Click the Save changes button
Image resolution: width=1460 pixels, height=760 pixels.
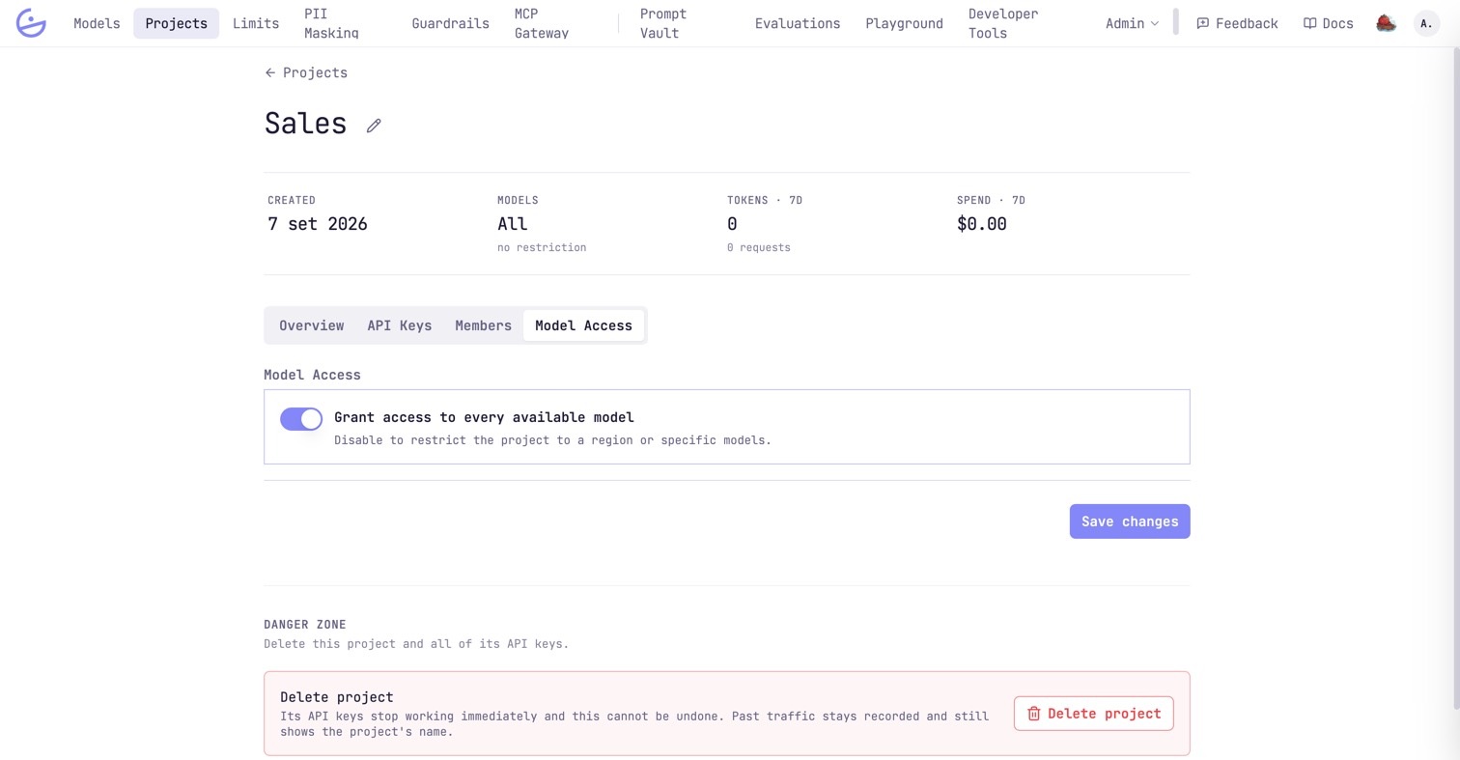coord(1130,521)
